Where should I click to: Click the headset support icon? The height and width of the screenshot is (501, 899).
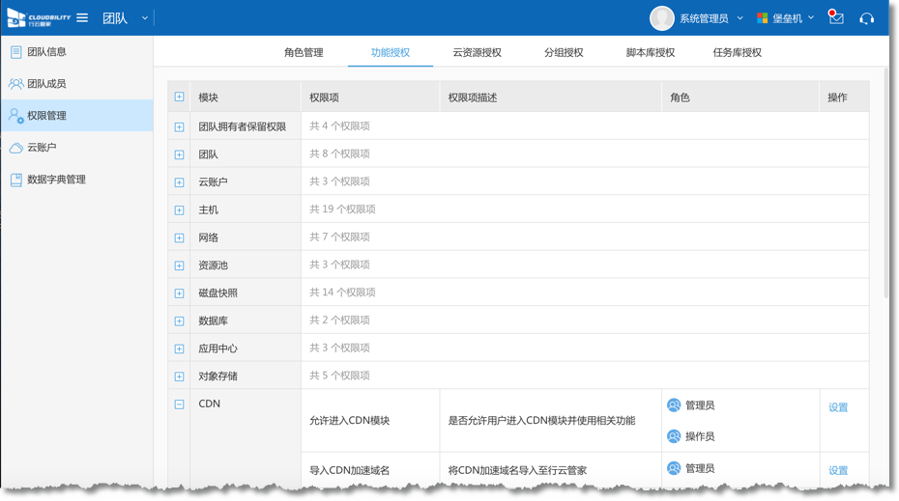866,18
